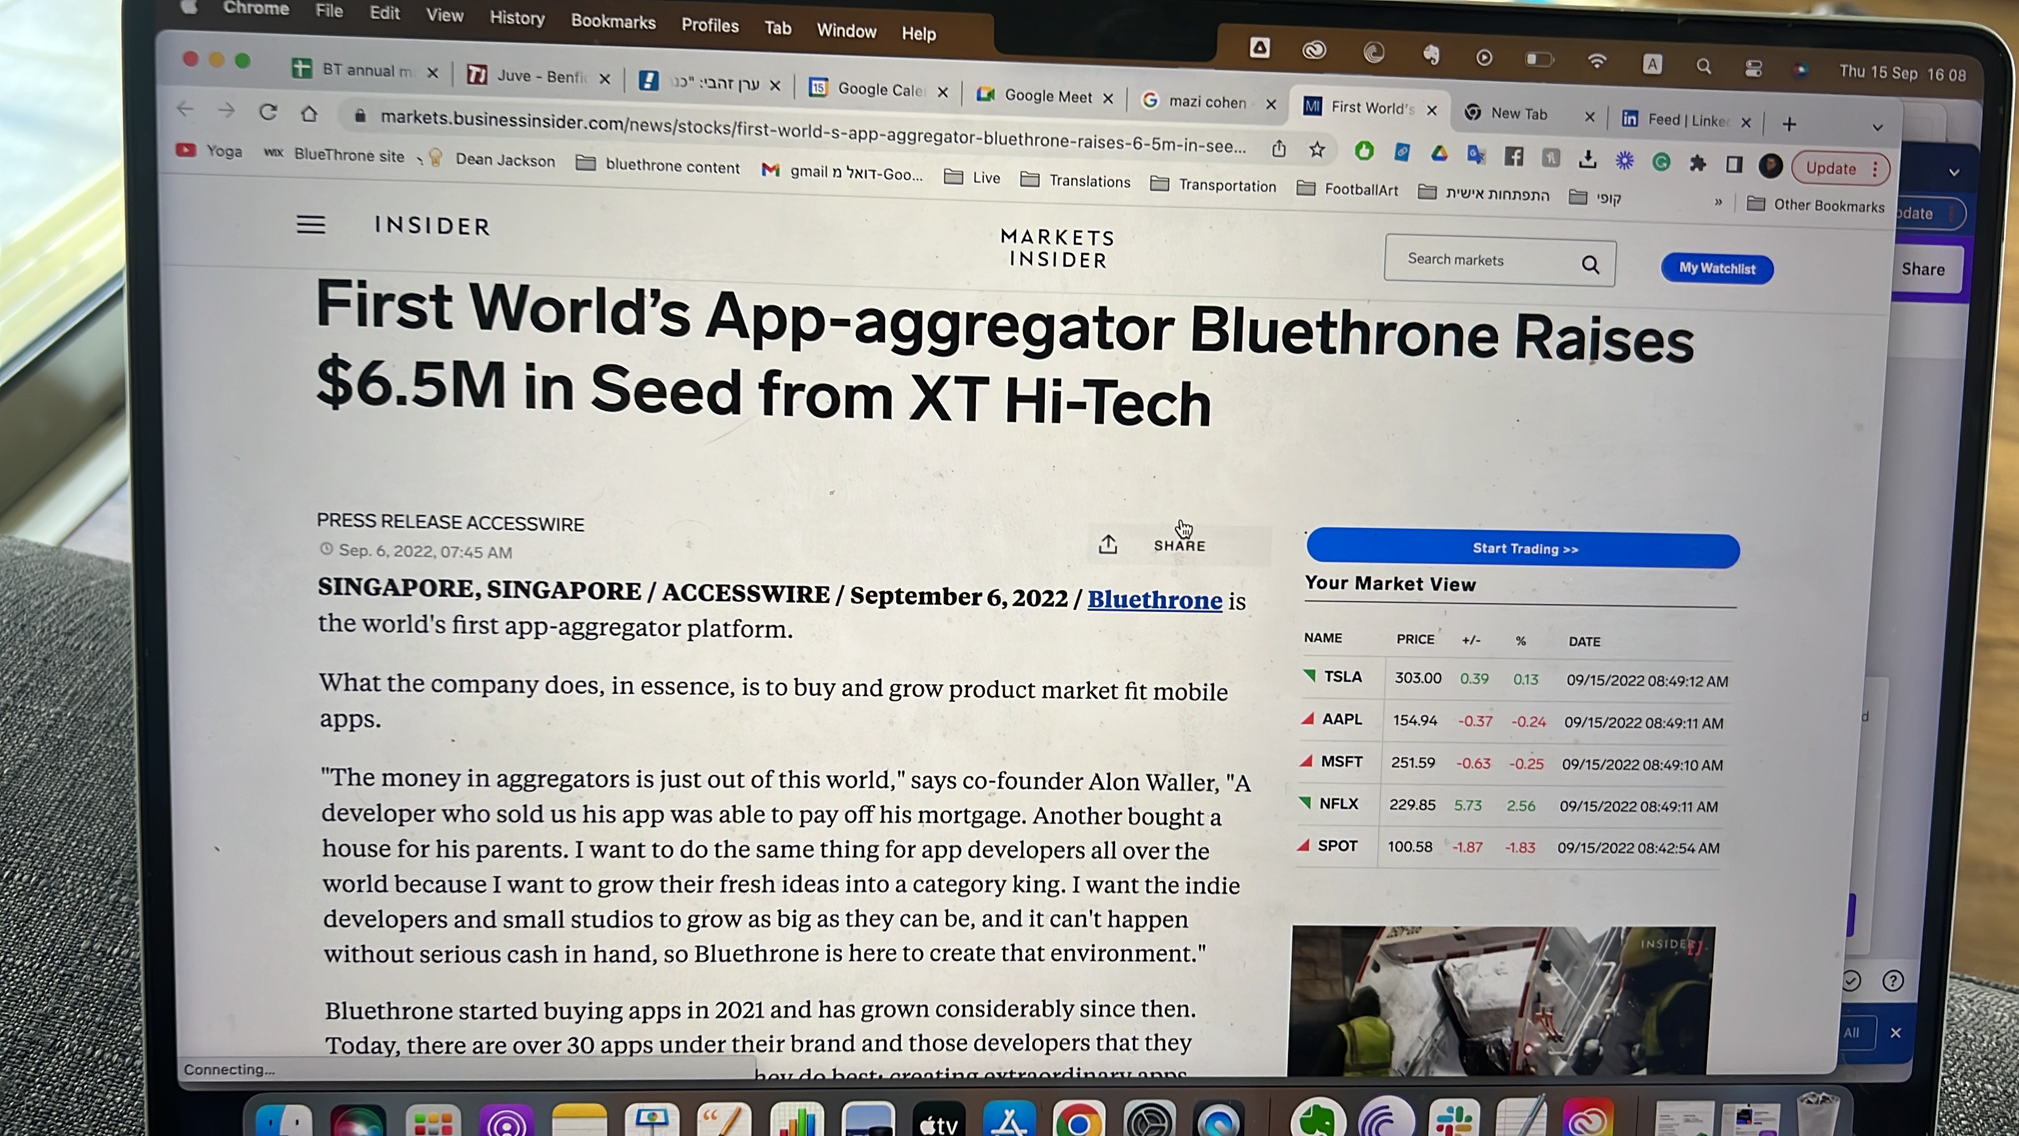
Task: Expand hidden bookmarks overflow chevron
Action: click(1718, 202)
